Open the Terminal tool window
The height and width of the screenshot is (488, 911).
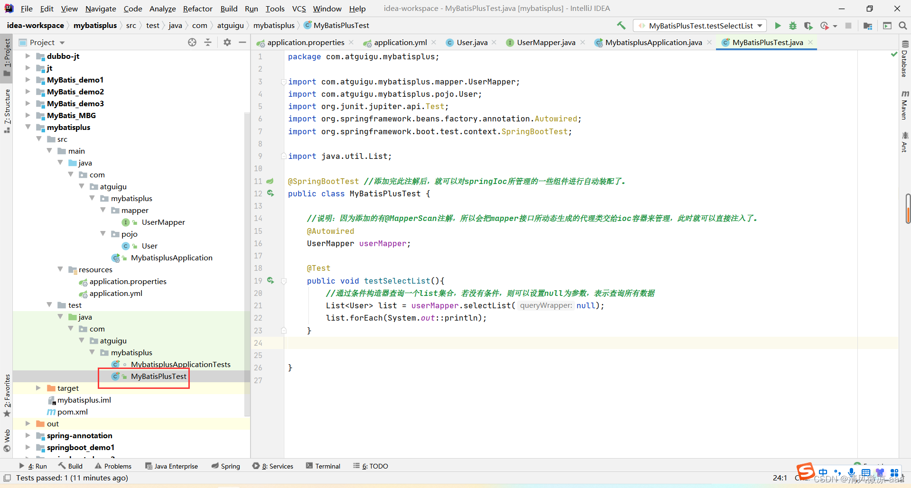[323, 466]
